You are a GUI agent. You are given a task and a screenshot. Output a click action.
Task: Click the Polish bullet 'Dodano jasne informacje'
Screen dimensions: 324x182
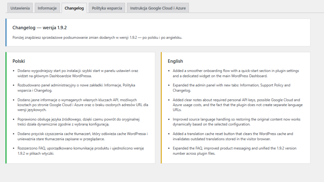click(x=83, y=105)
